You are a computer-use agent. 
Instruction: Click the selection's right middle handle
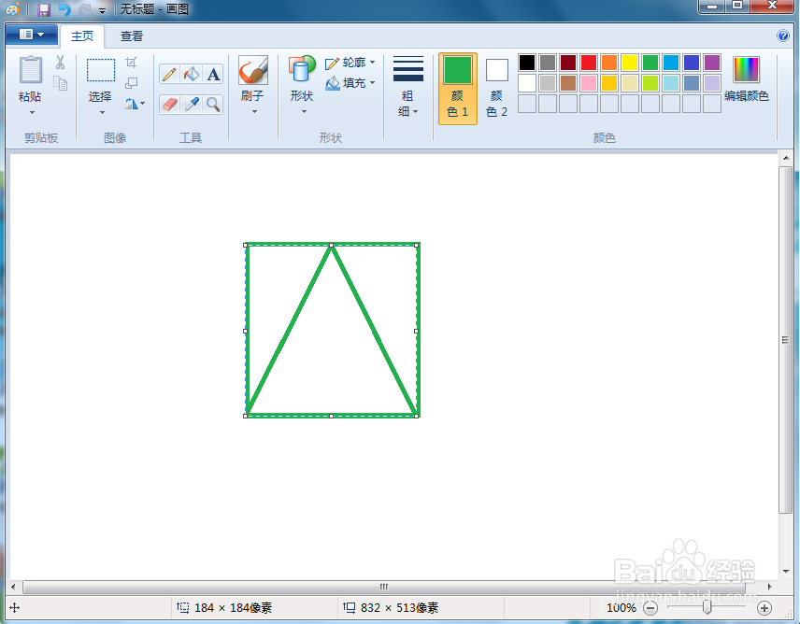coord(417,331)
